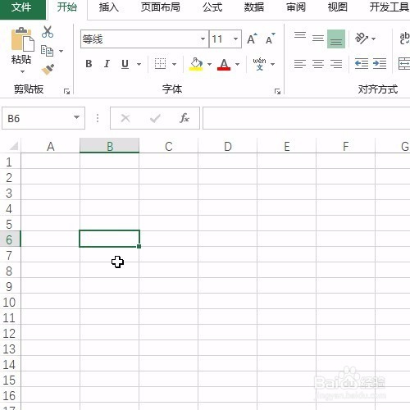The image size is (410, 410).
Task: Click inside the formula bar input
Action: (x=306, y=118)
